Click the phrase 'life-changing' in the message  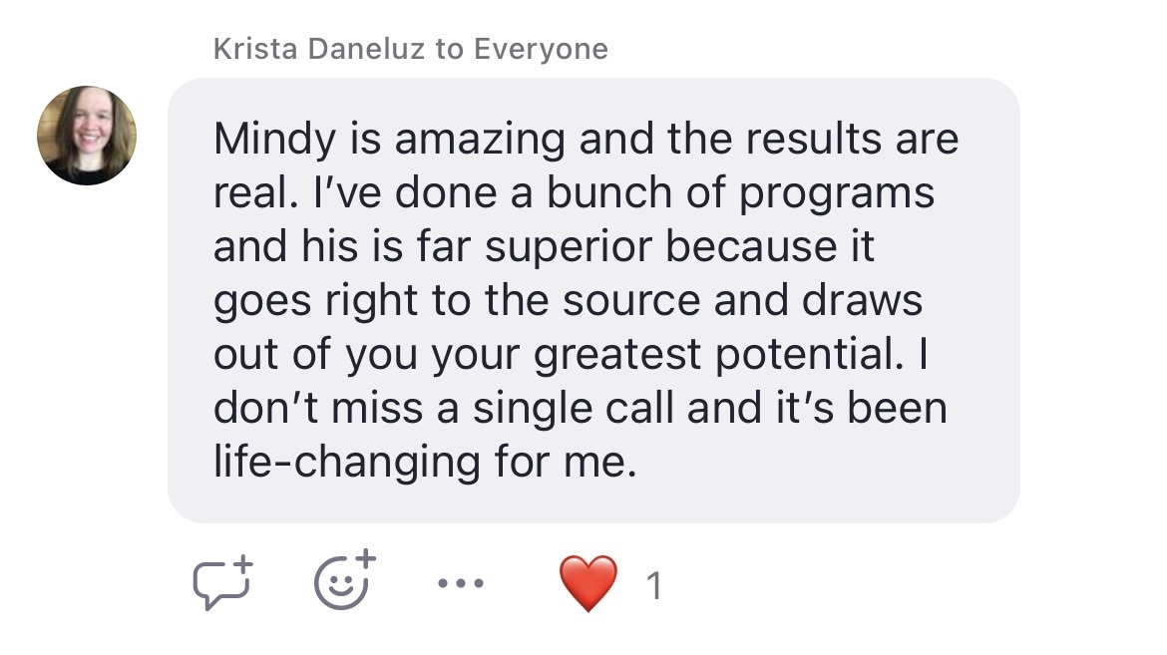(x=347, y=463)
